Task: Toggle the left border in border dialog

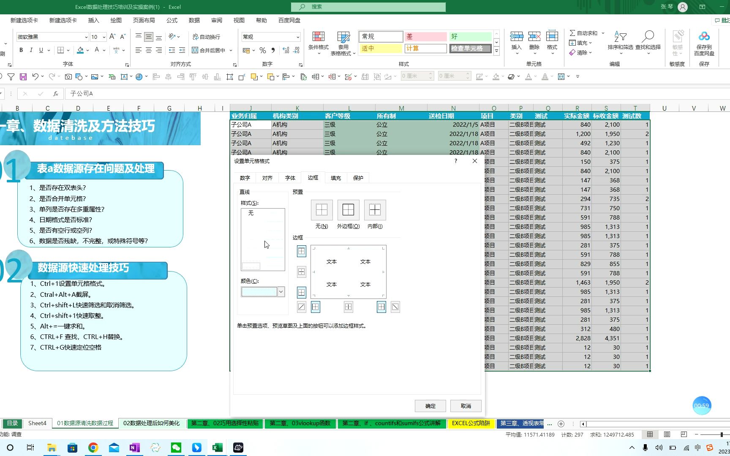Action: (316, 307)
